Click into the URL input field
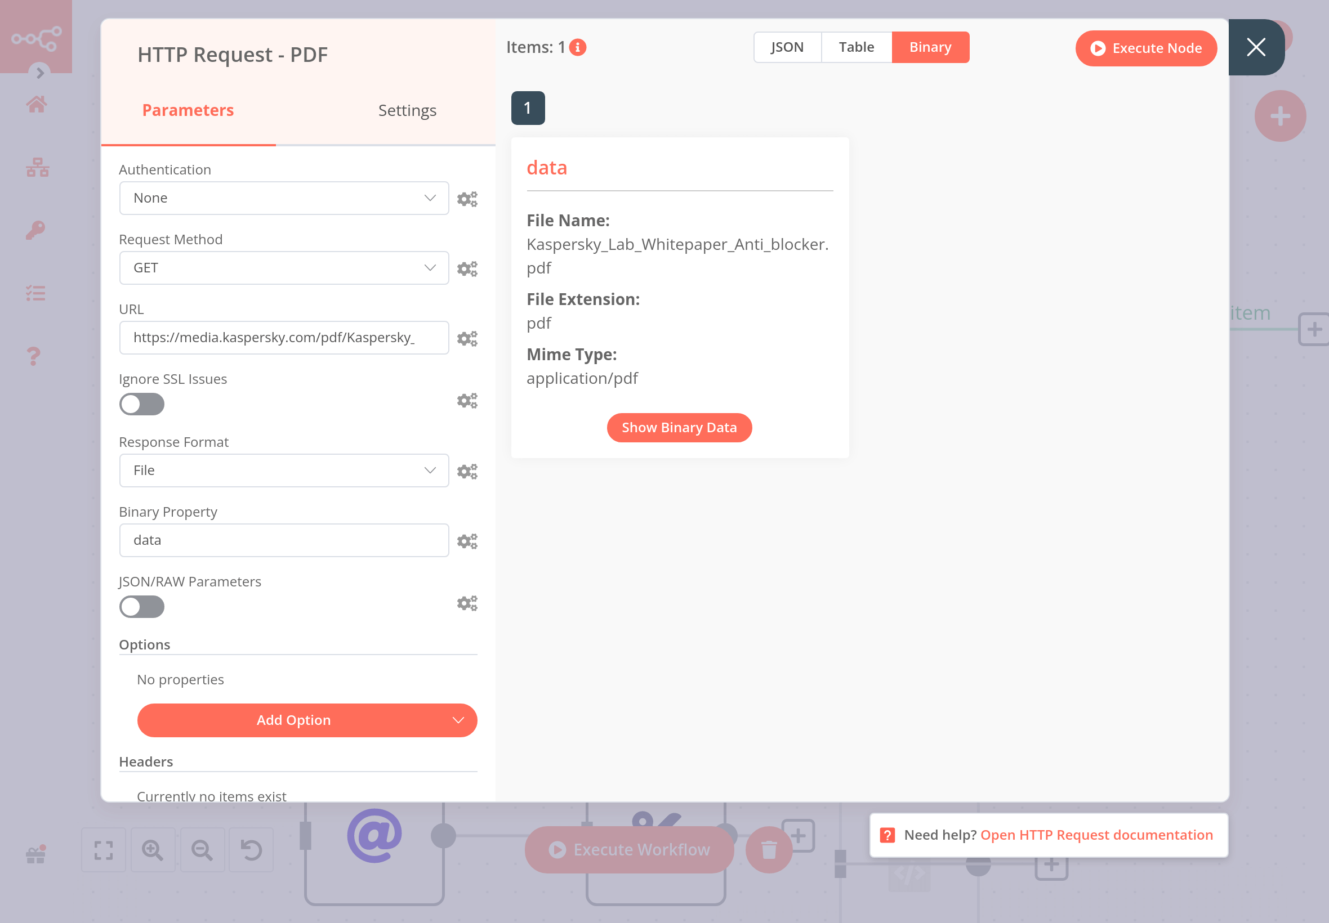The height and width of the screenshot is (923, 1329). [x=283, y=338]
